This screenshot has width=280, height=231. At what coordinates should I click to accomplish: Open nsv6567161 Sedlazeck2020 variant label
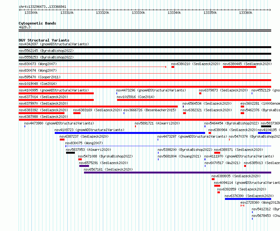pyautogui.click(x=108, y=169)
